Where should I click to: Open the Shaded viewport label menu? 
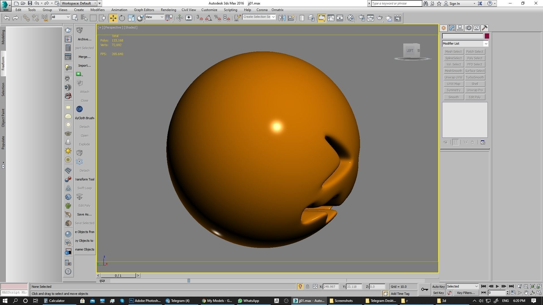(x=131, y=27)
